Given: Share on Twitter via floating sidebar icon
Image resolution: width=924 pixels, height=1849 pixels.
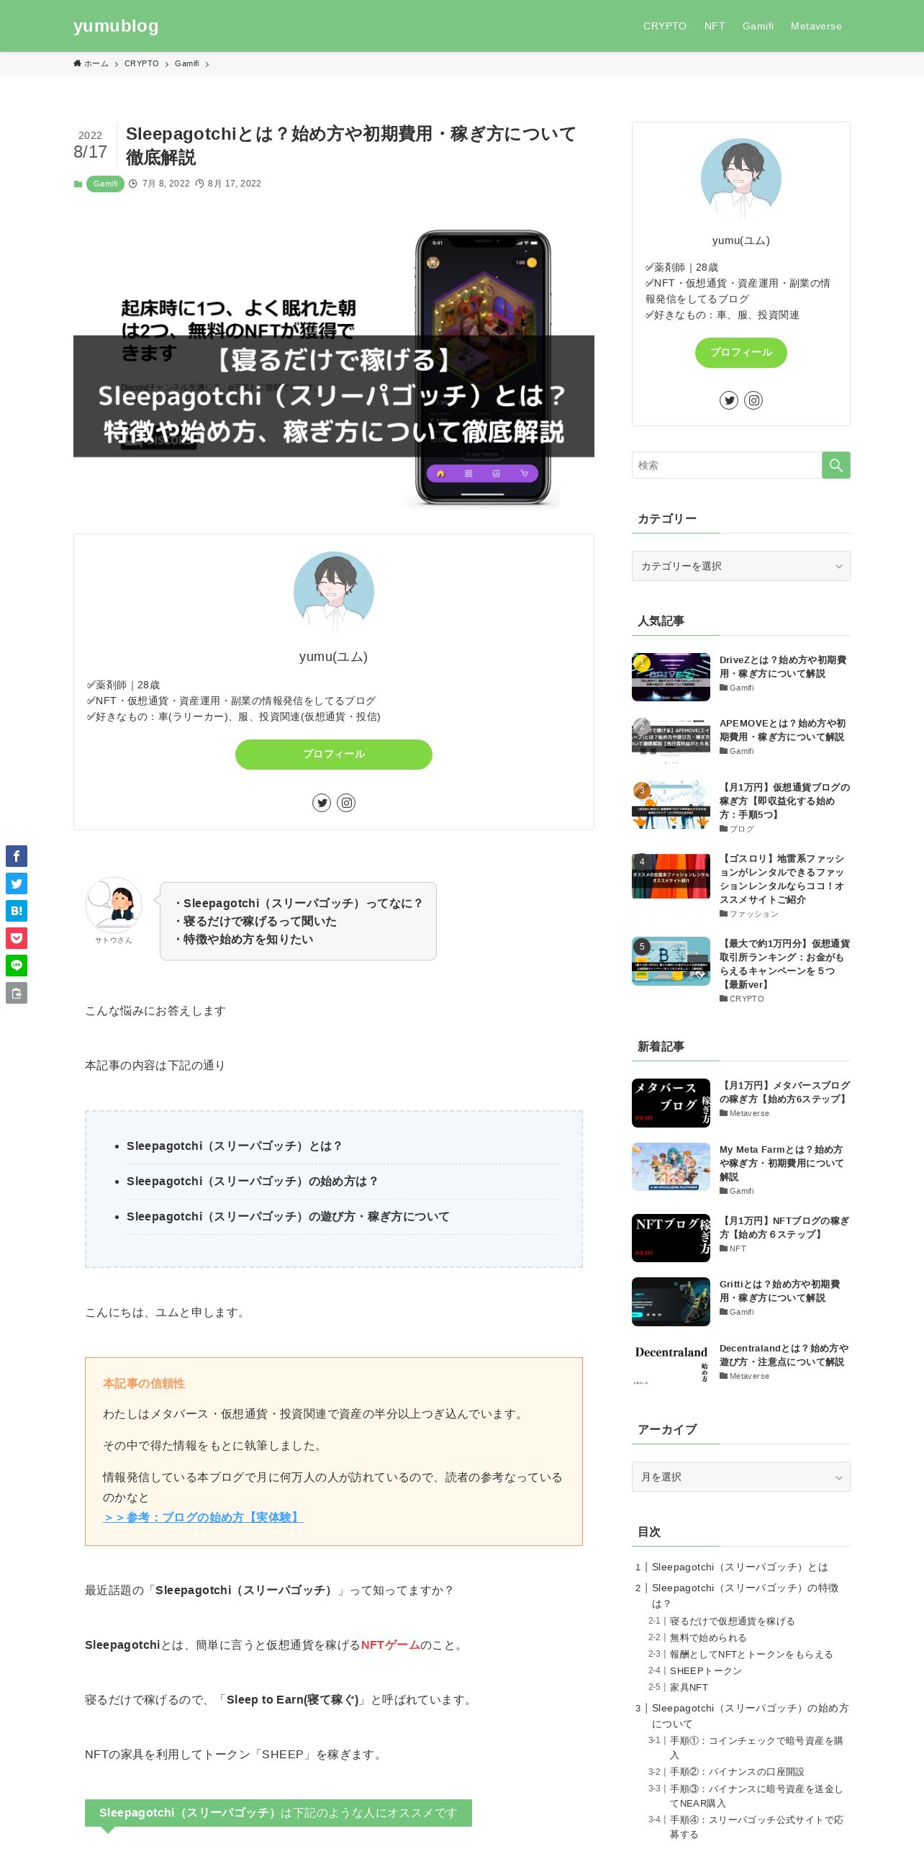Looking at the screenshot, I should [x=17, y=883].
